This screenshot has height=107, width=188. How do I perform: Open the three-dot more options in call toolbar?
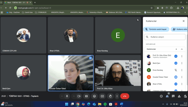coord(118,96)
